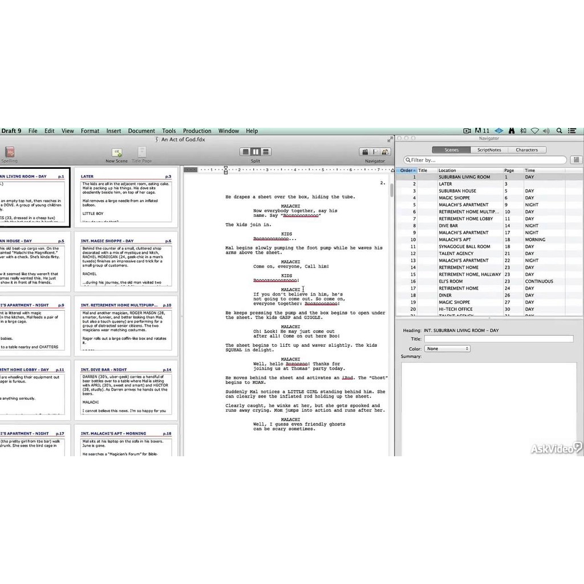Select the ELI'S ROOM scene row

[489, 281]
